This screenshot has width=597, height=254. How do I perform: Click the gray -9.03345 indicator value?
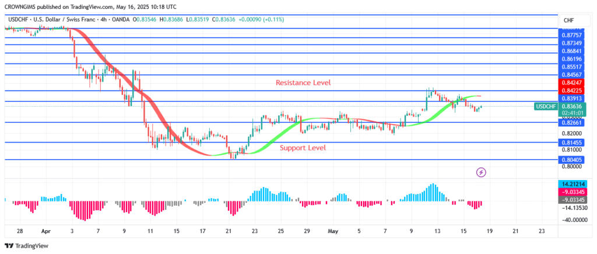point(573,199)
